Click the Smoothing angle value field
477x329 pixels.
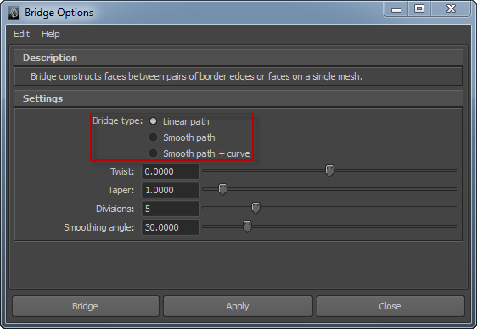(171, 227)
